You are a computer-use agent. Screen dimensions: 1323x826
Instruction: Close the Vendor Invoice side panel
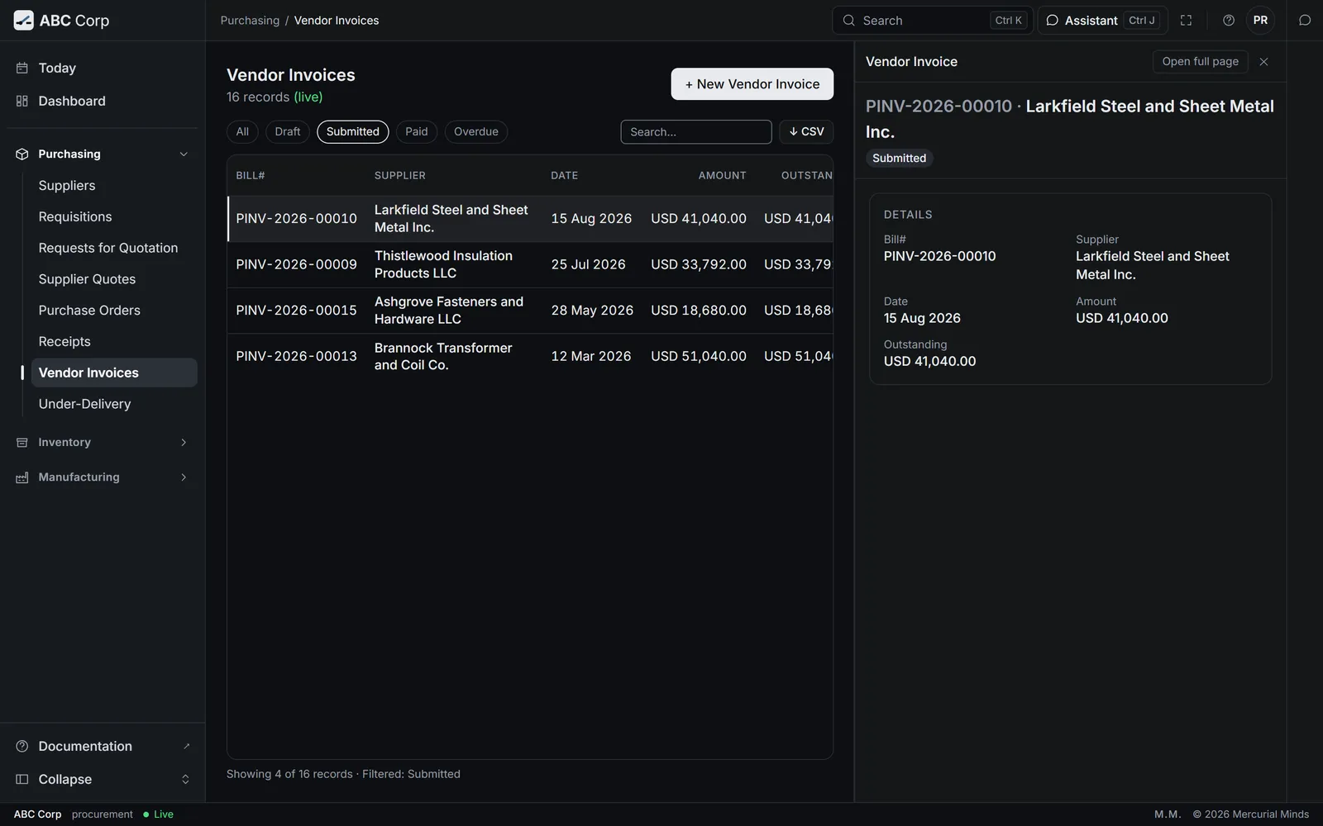pos(1263,62)
